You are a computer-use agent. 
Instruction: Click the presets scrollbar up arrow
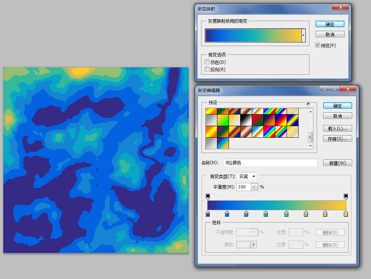pos(310,112)
